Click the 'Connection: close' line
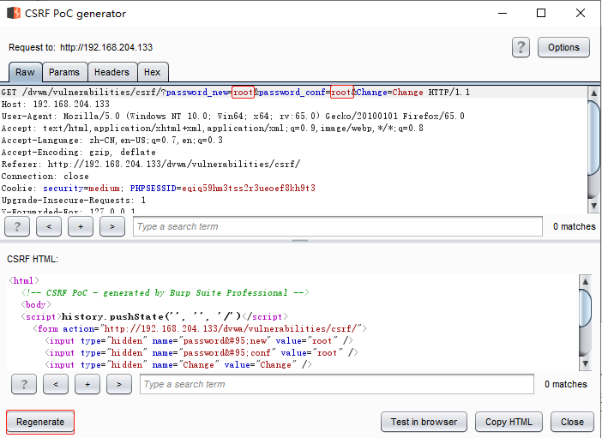602x438 pixels. [x=45, y=177]
